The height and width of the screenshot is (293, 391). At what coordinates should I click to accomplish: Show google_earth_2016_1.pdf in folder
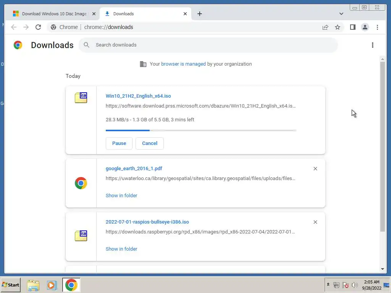(x=121, y=196)
